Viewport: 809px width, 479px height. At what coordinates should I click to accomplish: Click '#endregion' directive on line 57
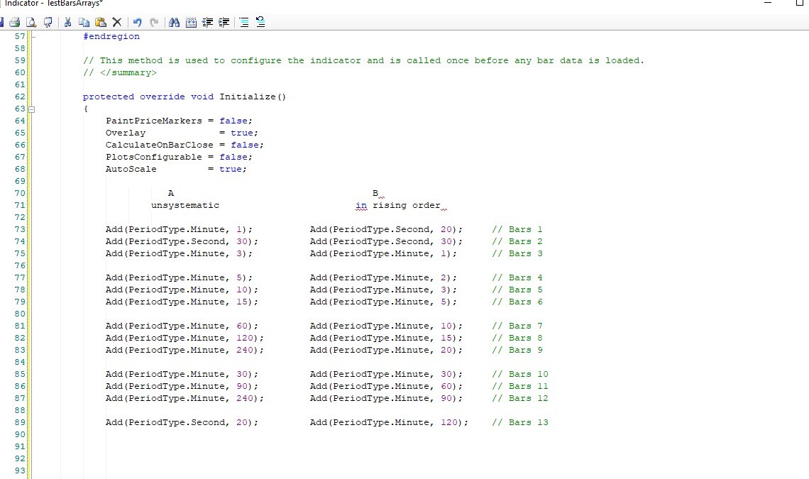111,36
